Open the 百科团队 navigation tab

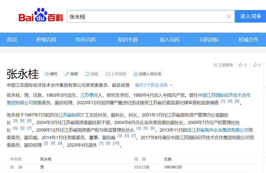click(209, 40)
